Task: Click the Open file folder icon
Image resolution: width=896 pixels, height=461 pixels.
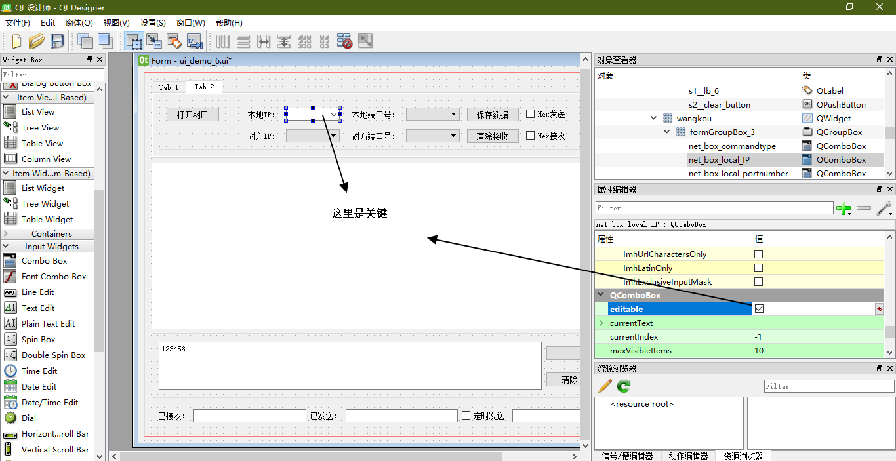Action: click(x=37, y=41)
